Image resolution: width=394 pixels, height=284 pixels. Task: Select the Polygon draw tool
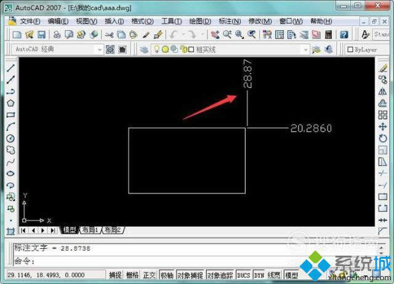click(10, 103)
